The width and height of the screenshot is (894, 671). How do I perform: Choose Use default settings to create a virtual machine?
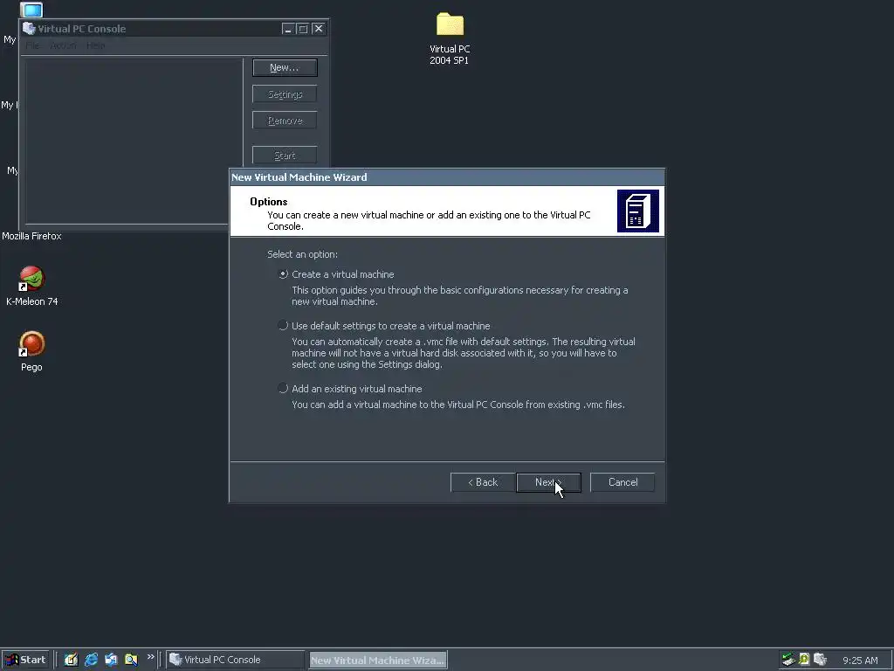(283, 326)
